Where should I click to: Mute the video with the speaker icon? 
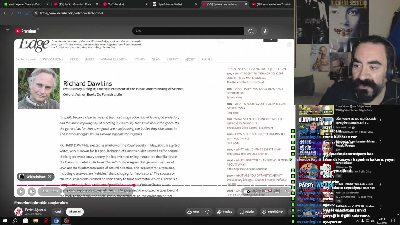(32, 192)
